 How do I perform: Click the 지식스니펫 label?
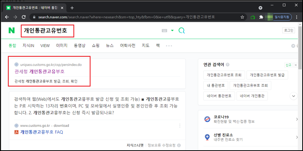coord(135,145)
